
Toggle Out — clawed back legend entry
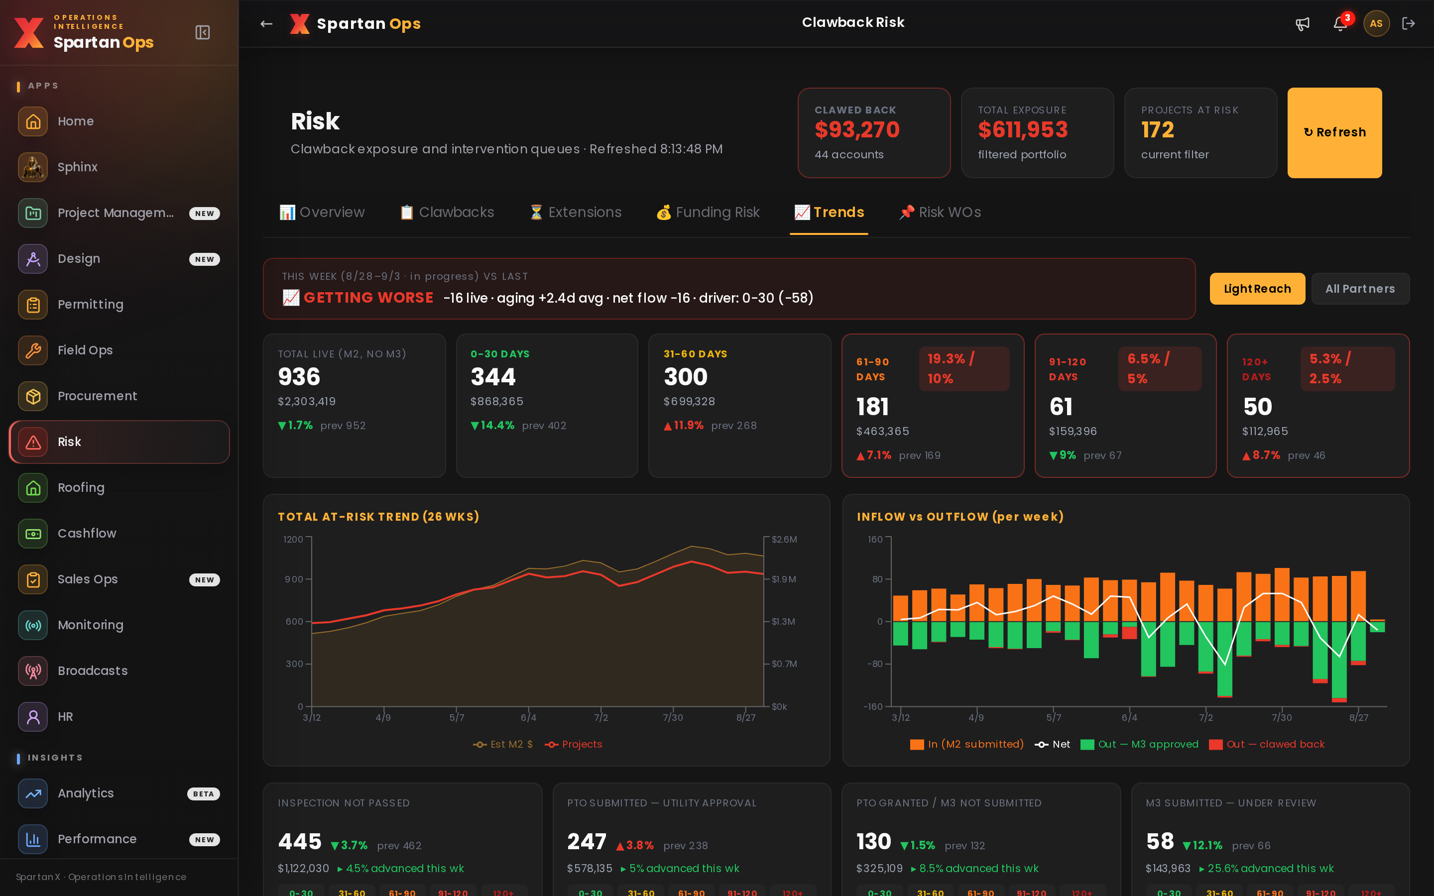click(1266, 744)
